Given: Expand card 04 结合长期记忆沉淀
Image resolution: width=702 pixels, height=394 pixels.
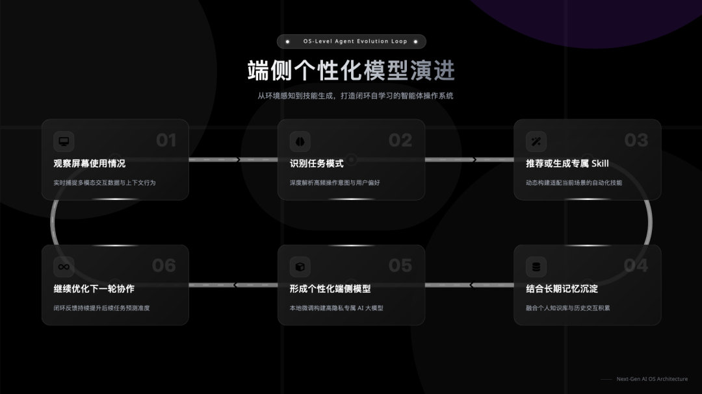Looking at the screenshot, I should click(588, 285).
